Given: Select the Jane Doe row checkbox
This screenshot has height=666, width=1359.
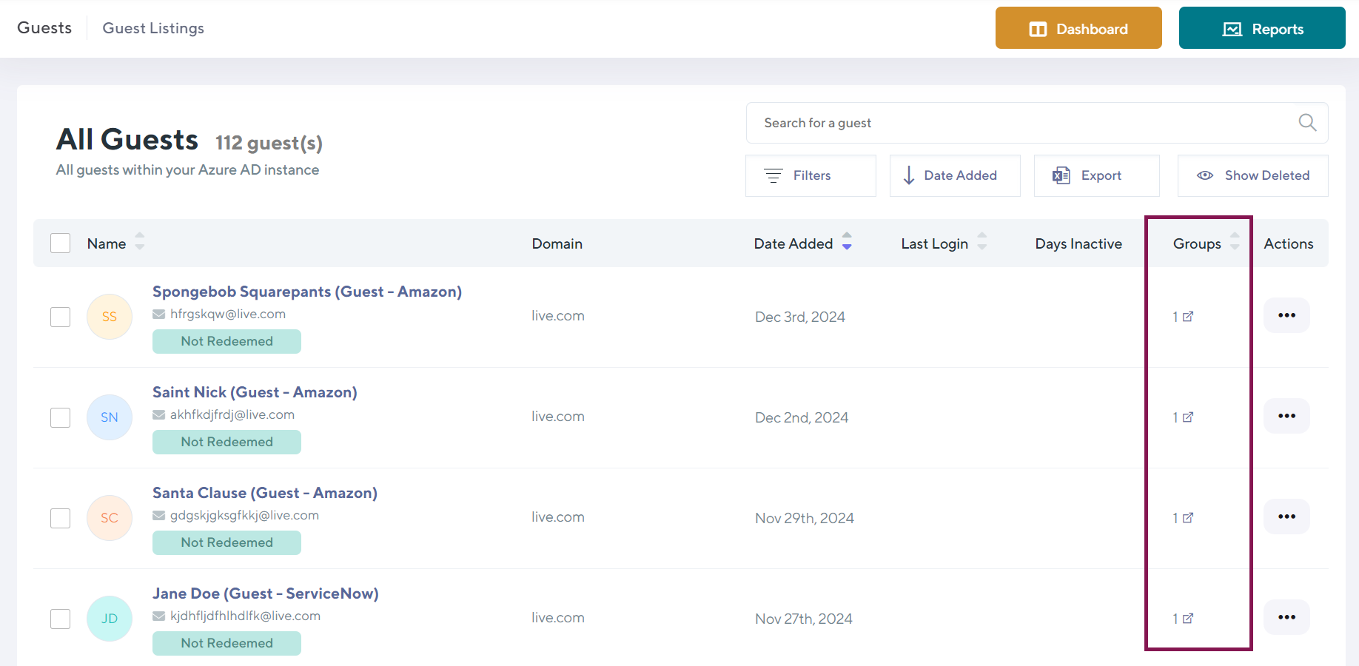Looking at the screenshot, I should coord(61,619).
